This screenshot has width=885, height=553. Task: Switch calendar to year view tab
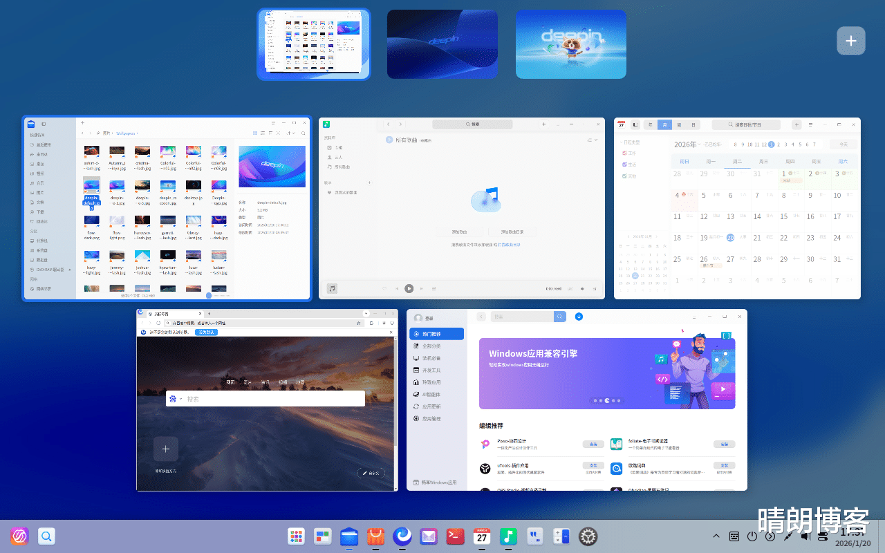650,124
